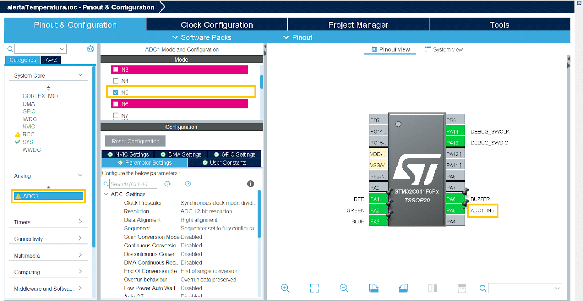Click the parameter info icon
Screen dimensions: 583x301
(250, 184)
